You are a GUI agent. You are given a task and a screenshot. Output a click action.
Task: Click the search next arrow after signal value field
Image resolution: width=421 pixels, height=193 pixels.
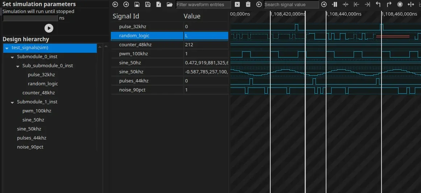[x=324, y=4]
